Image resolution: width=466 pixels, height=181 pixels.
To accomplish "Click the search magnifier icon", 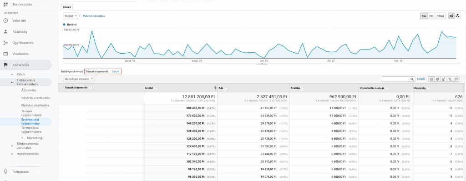I will (x=412, y=79).
